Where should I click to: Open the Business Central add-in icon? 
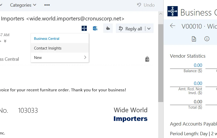(84, 28)
